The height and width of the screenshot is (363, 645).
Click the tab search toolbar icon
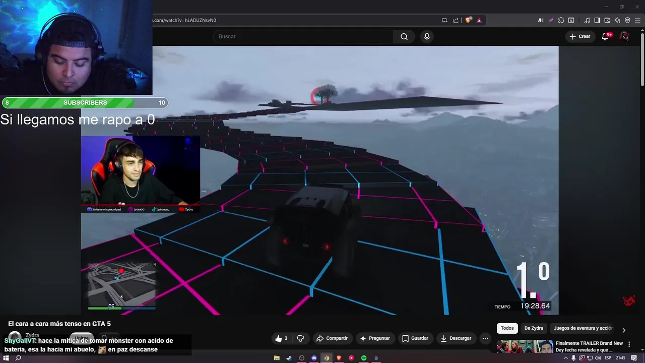click(x=571, y=20)
